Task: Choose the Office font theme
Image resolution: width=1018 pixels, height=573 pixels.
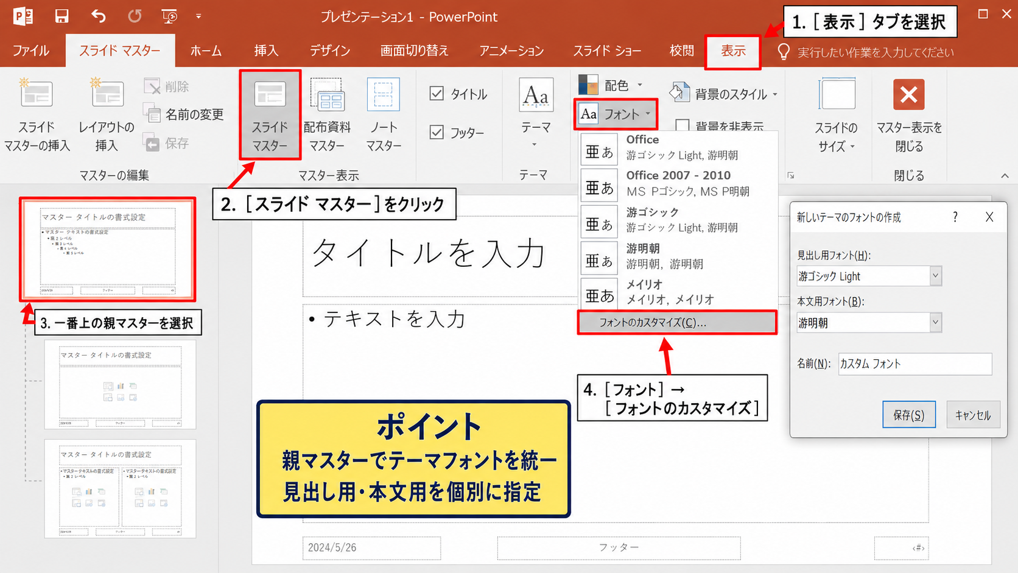Action: pyautogui.click(x=677, y=147)
